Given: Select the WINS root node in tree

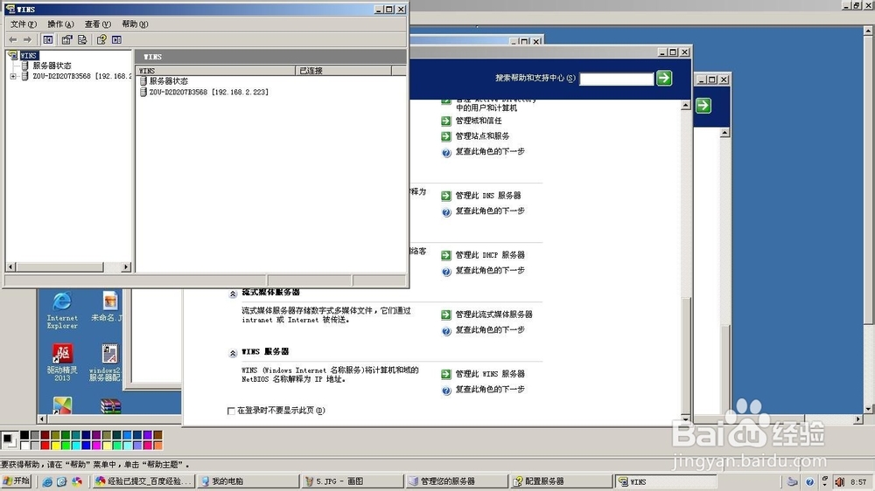Looking at the screenshot, I should (x=28, y=56).
